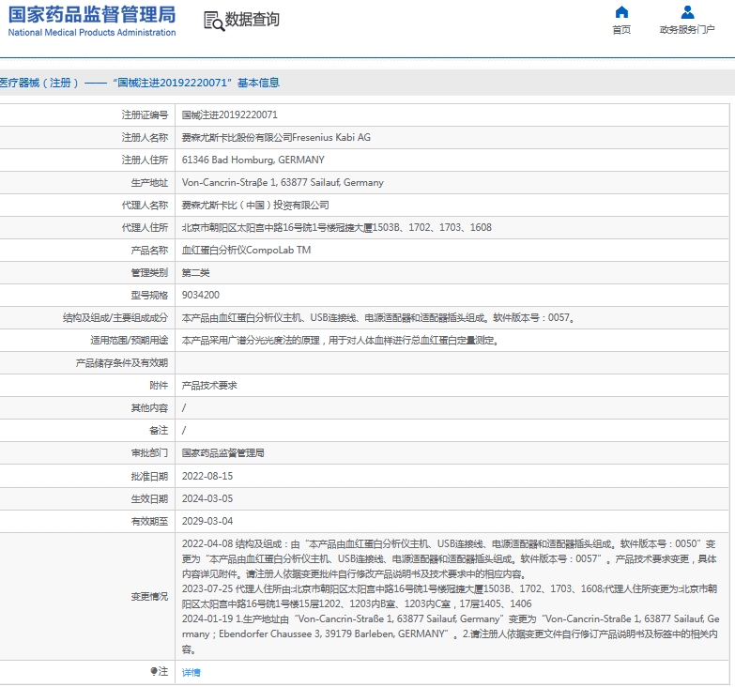Click the 软件版本号：0057 structure description
Image resolution: width=735 pixels, height=687 pixels.
click(378, 318)
